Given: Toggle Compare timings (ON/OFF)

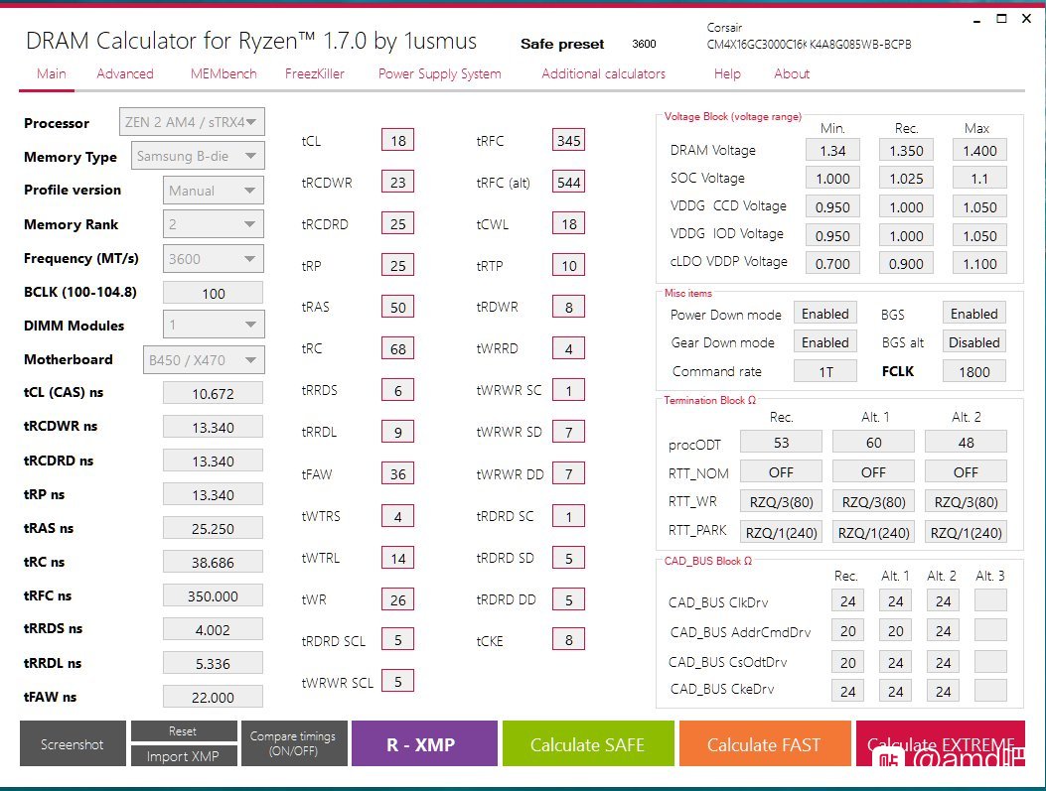Looking at the screenshot, I should (x=293, y=743).
